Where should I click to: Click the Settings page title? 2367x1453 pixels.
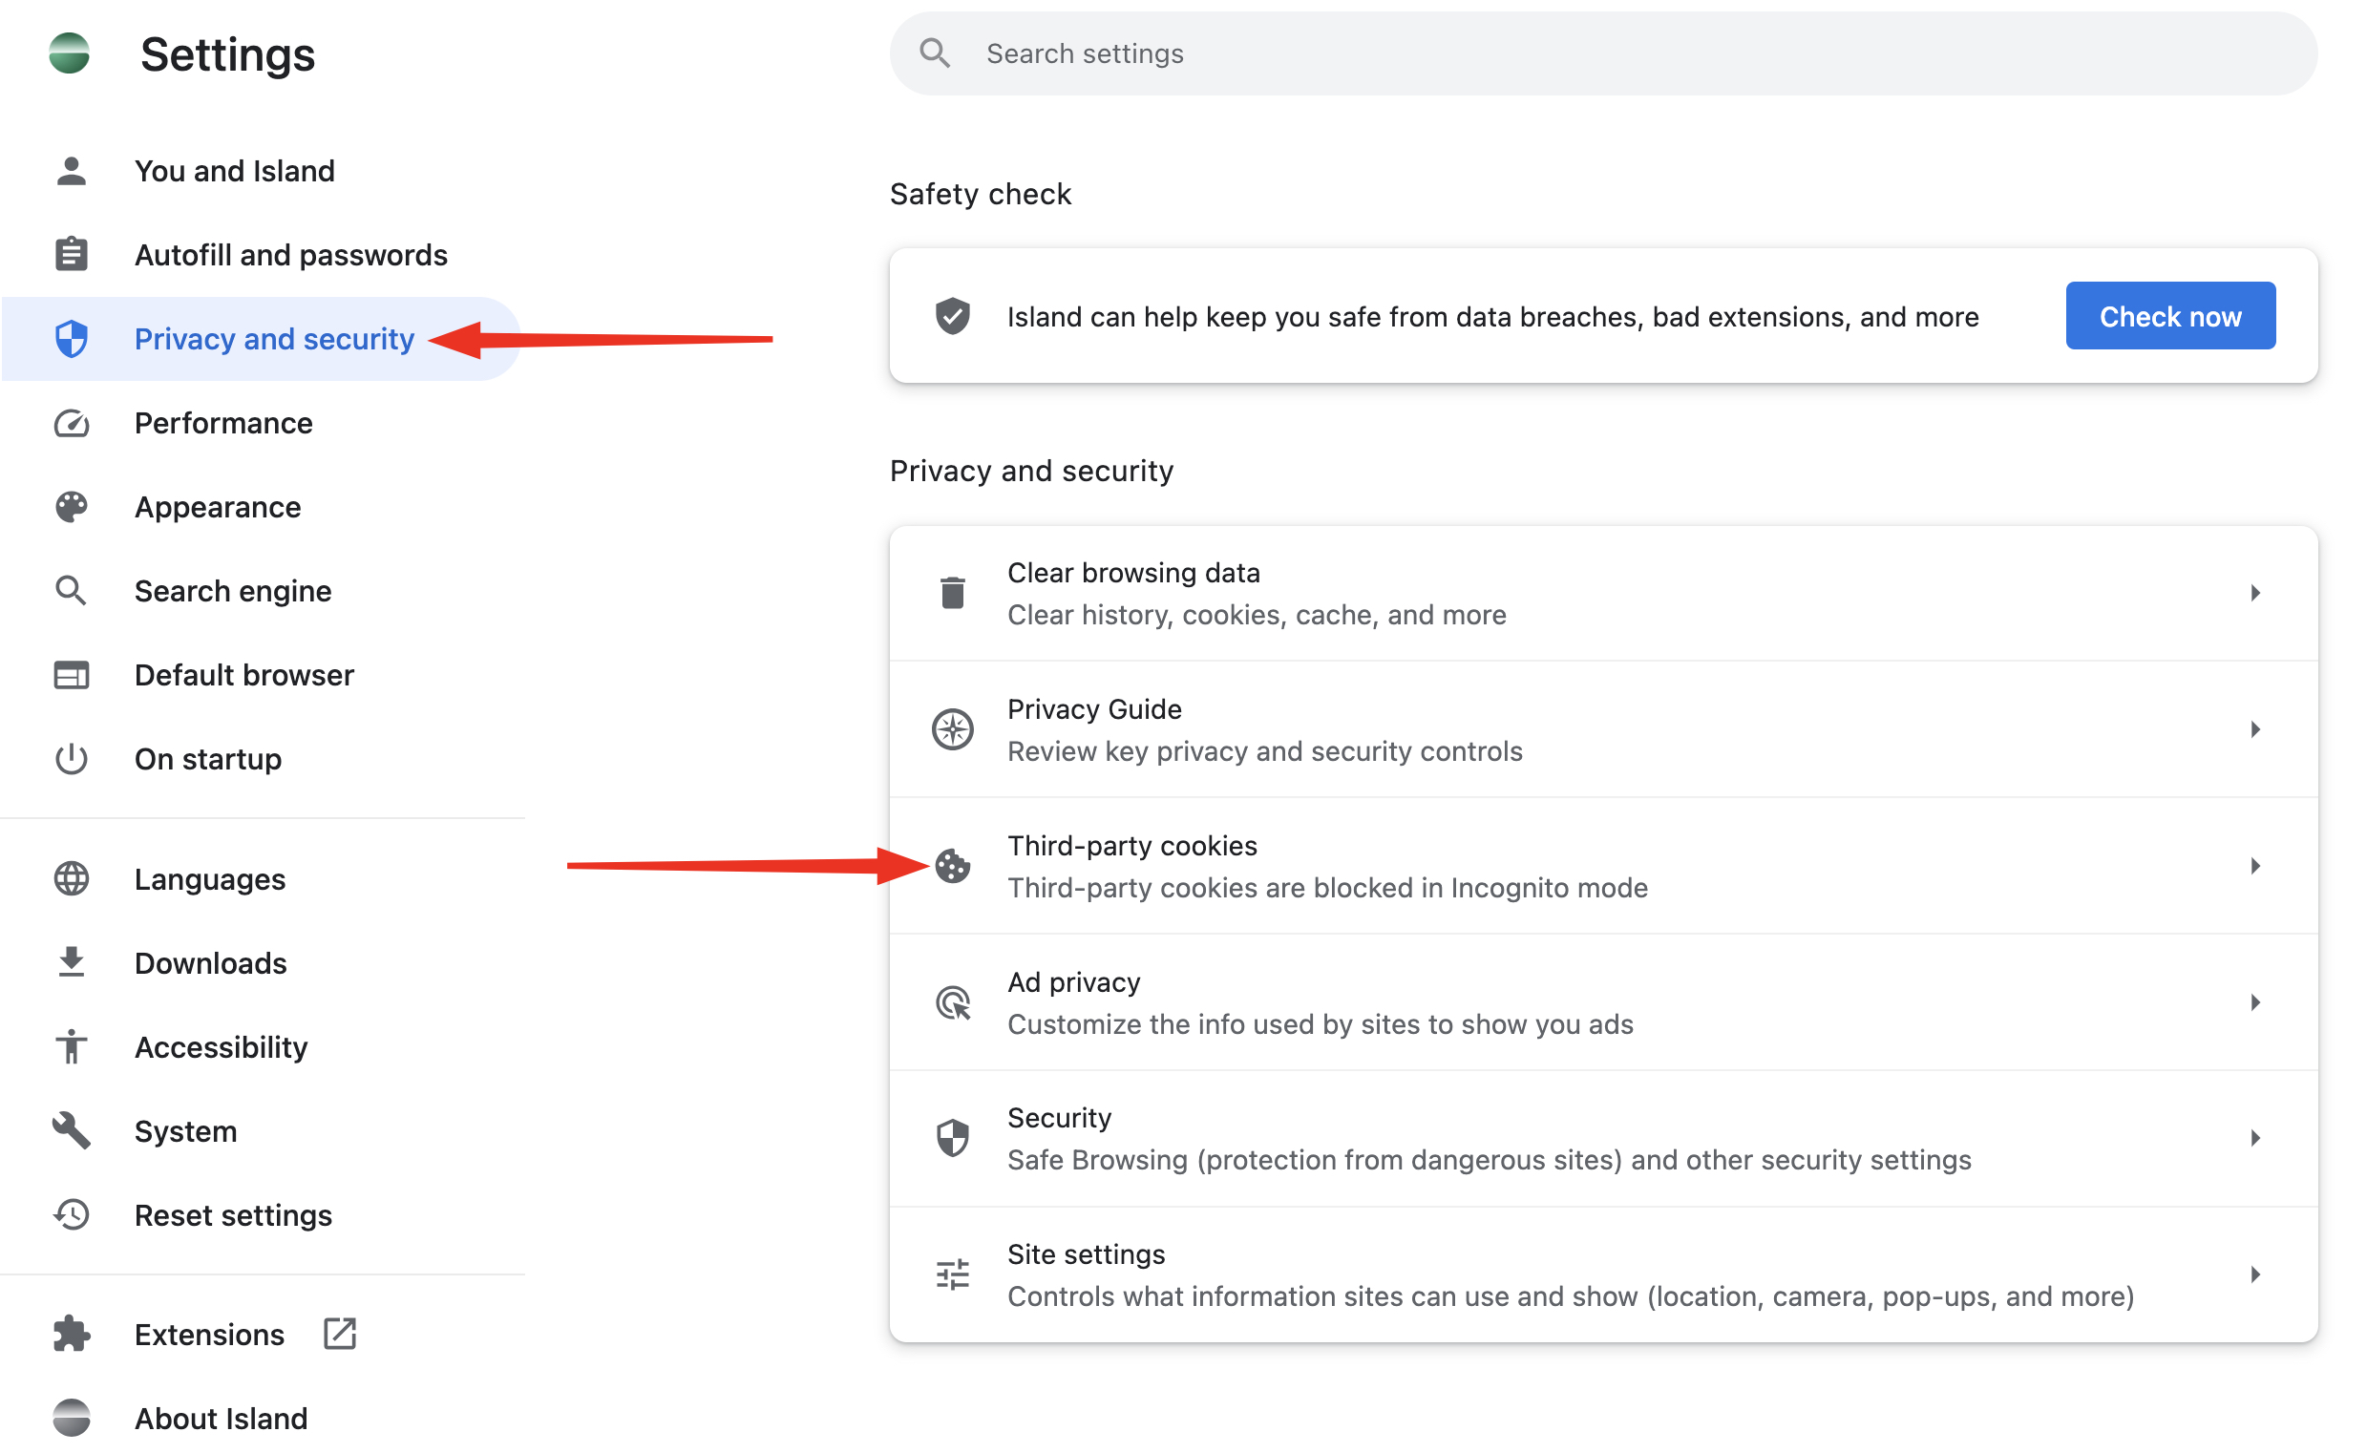[x=228, y=53]
